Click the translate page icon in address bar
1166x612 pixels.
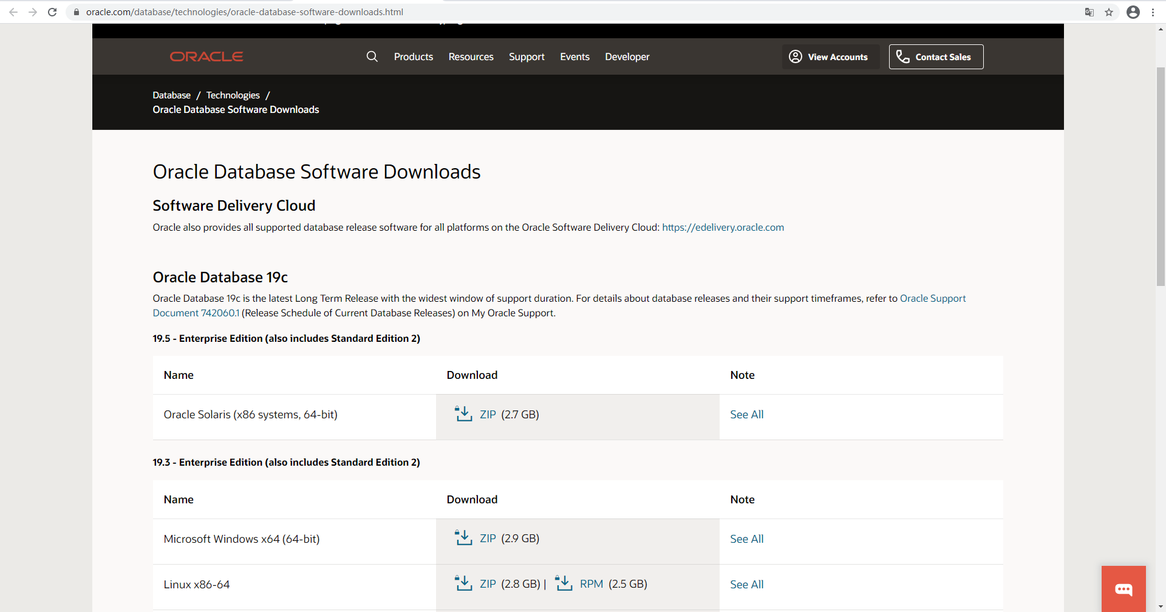[x=1089, y=12]
